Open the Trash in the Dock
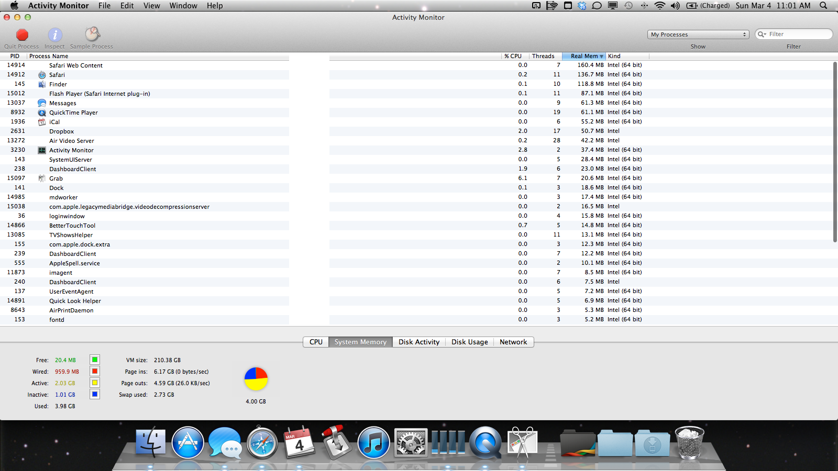The height and width of the screenshot is (471, 838). (690, 443)
